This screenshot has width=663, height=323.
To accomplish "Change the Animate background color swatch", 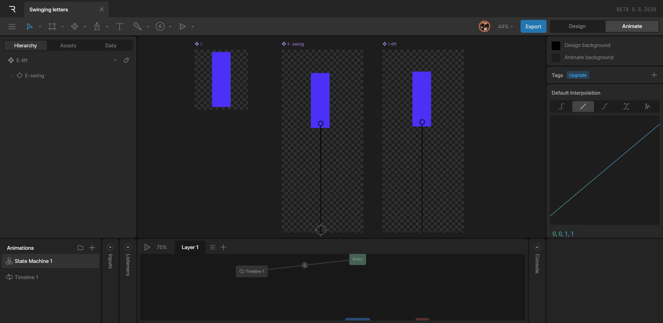I will pos(556,58).
